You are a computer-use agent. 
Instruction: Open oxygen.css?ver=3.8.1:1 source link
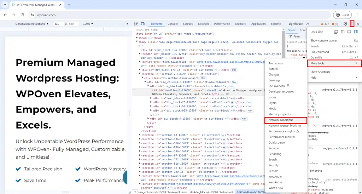tap(340, 148)
